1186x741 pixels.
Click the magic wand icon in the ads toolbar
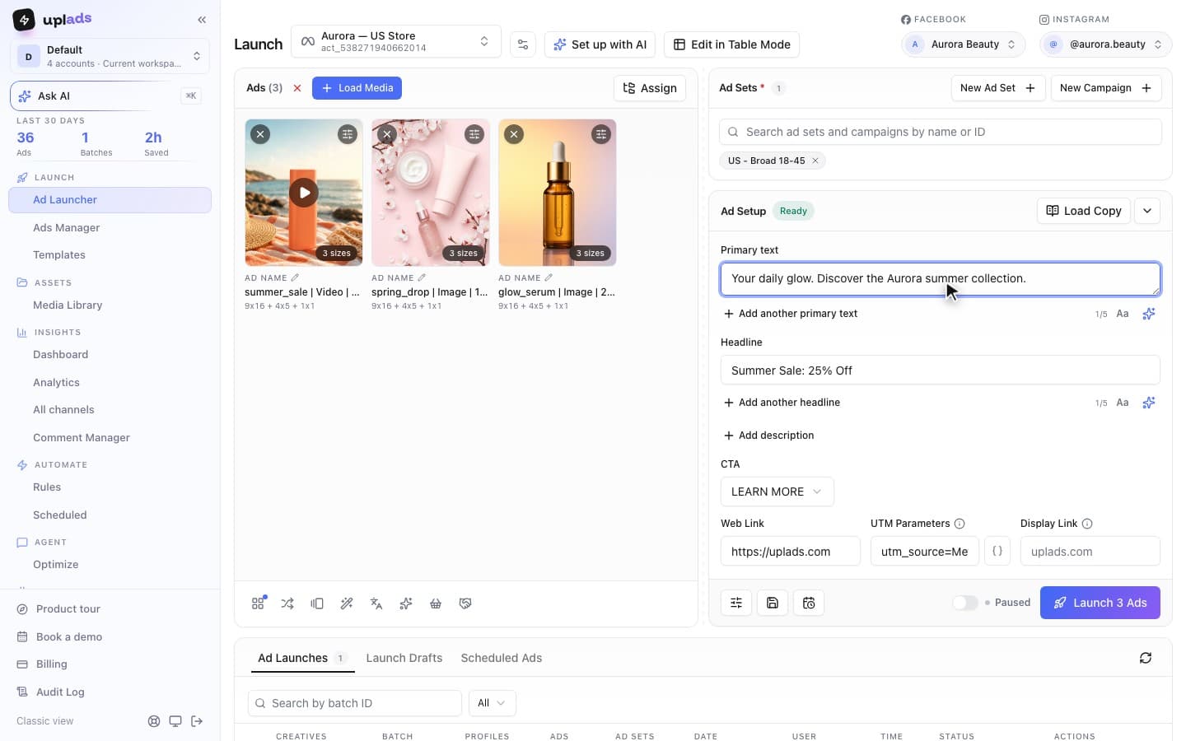(347, 604)
